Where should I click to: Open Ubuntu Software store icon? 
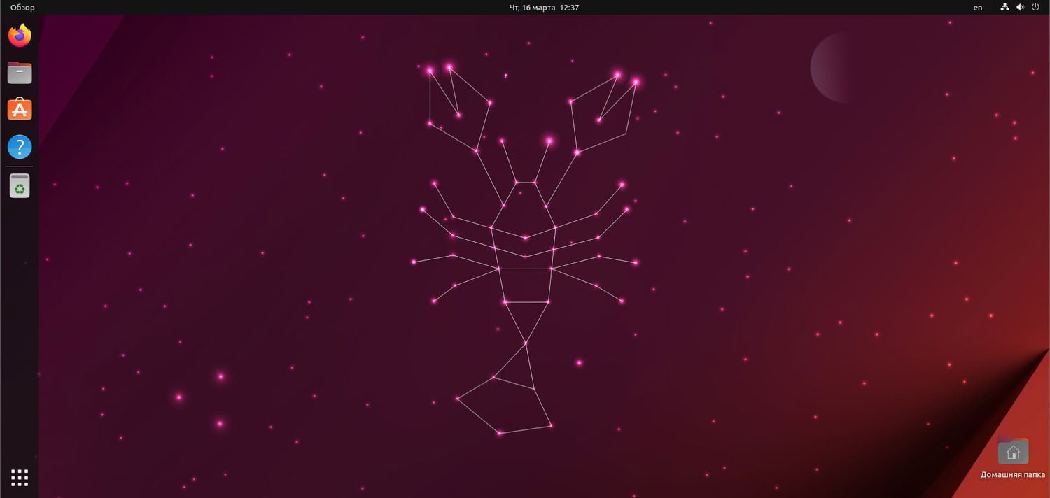pyautogui.click(x=20, y=110)
